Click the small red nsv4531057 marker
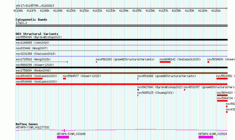 pyautogui.click(x=185, y=90)
